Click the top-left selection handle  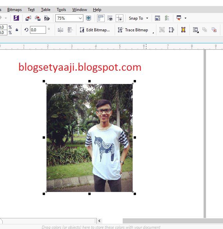tap(44, 81)
